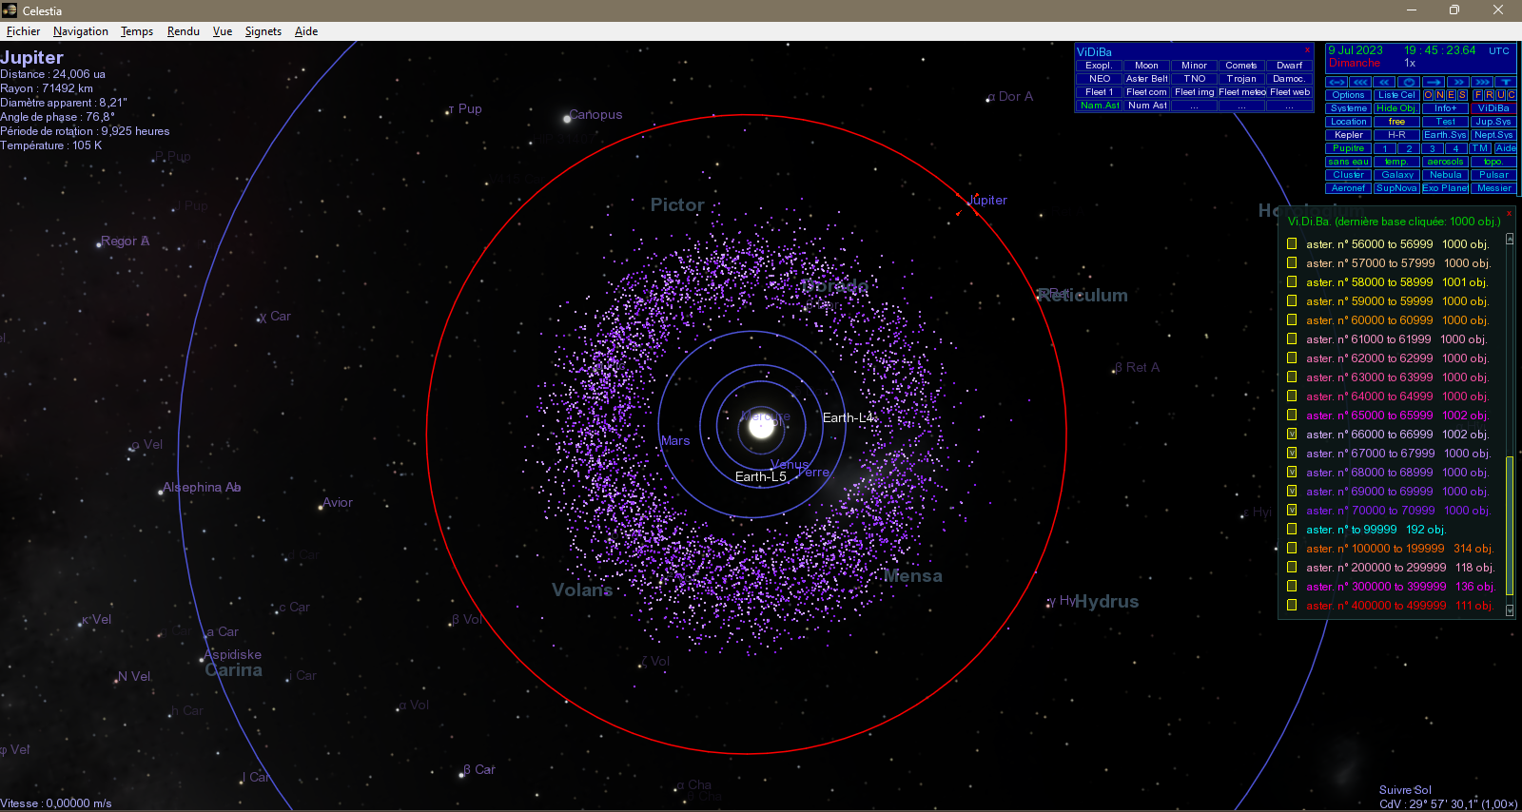
Task: Close the Vi.Di.Ba. asteroid list panel
Action: [1509, 214]
